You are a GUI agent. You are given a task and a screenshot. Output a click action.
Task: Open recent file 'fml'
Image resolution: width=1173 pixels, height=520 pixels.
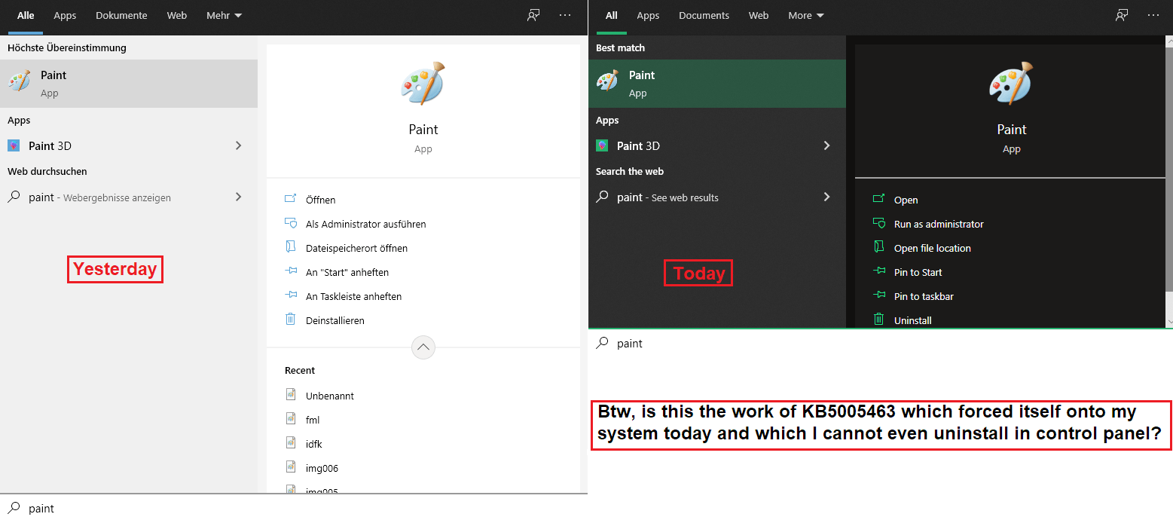tap(313, 420)
